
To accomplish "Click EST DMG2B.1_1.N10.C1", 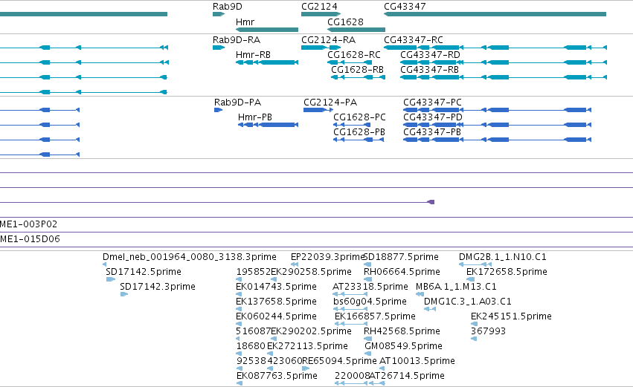I will coord(503,257).
